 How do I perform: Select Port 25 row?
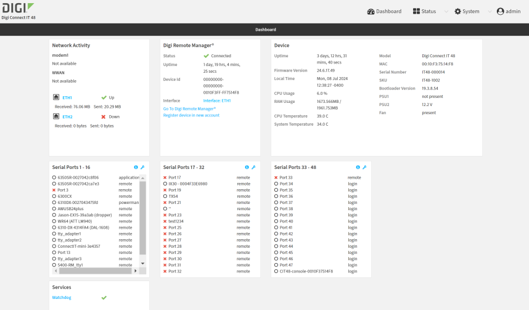click(207, 227)
